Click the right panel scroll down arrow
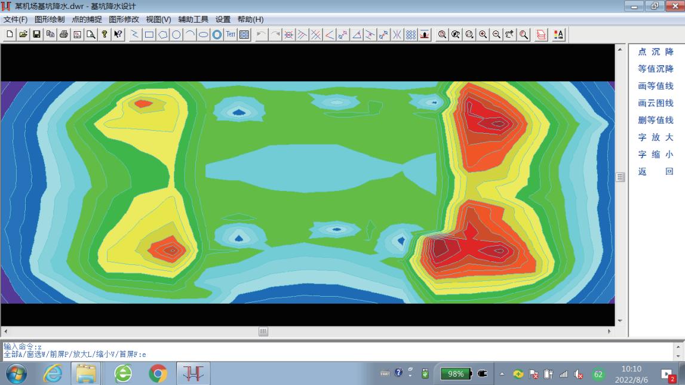 619,321
